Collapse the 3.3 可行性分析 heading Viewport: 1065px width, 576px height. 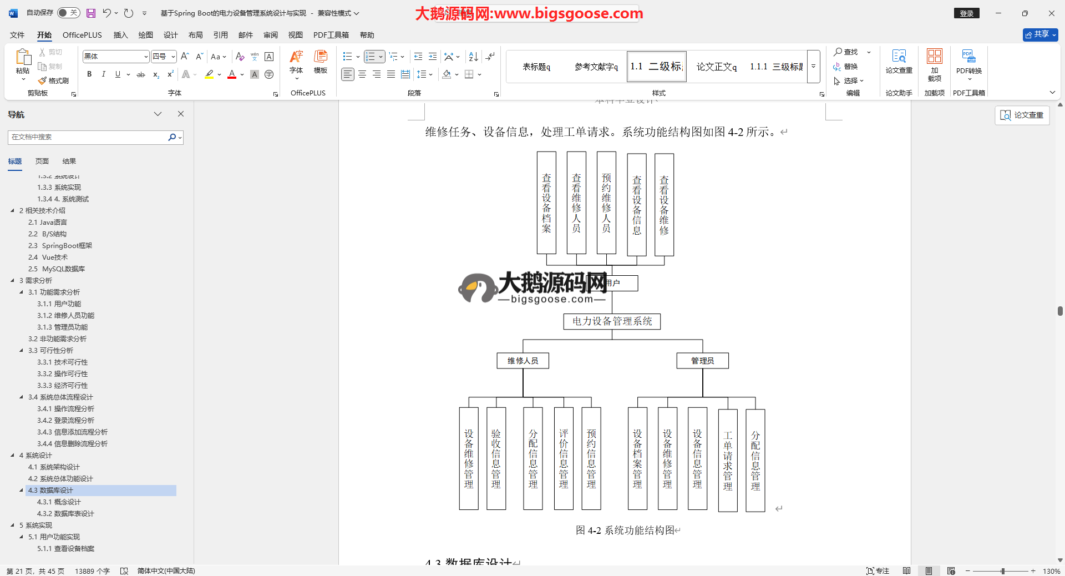(21, 351)
